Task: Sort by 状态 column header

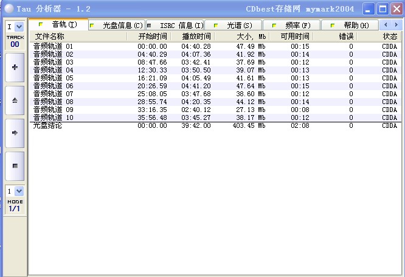Action: click(379, 37)
